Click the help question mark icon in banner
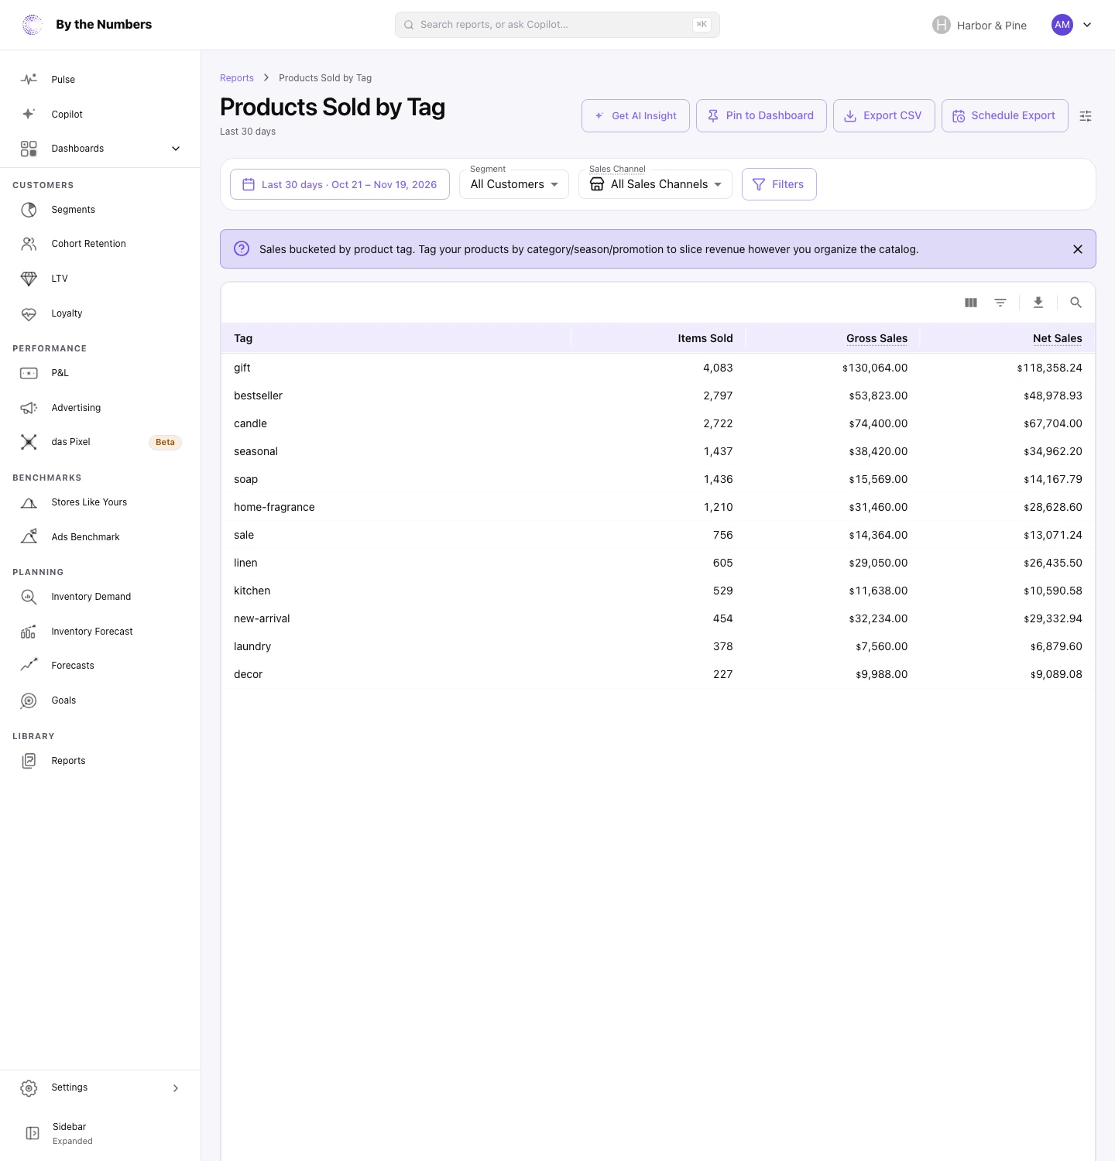The width and height of the screenshot is (1115, 1161). click(242, 248)
